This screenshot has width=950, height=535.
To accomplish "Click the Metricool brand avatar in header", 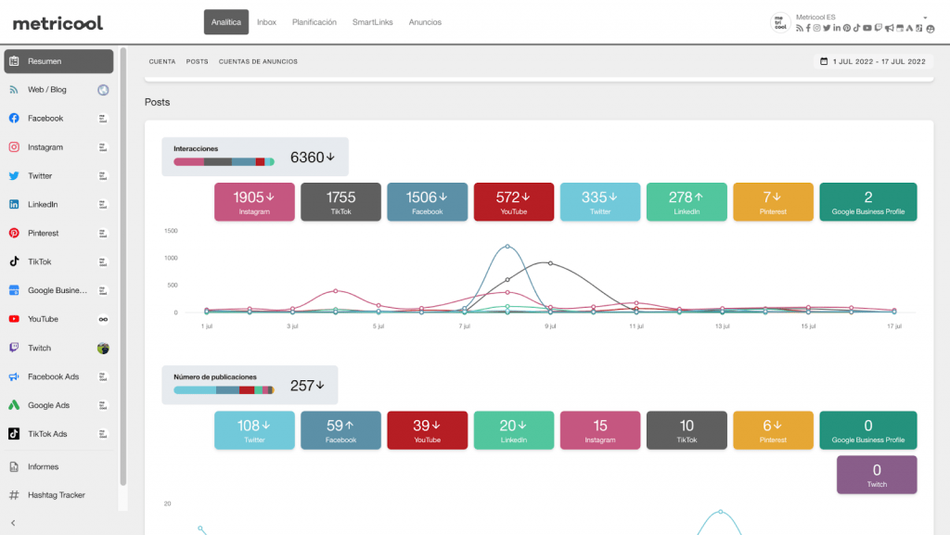I will 779,22.
